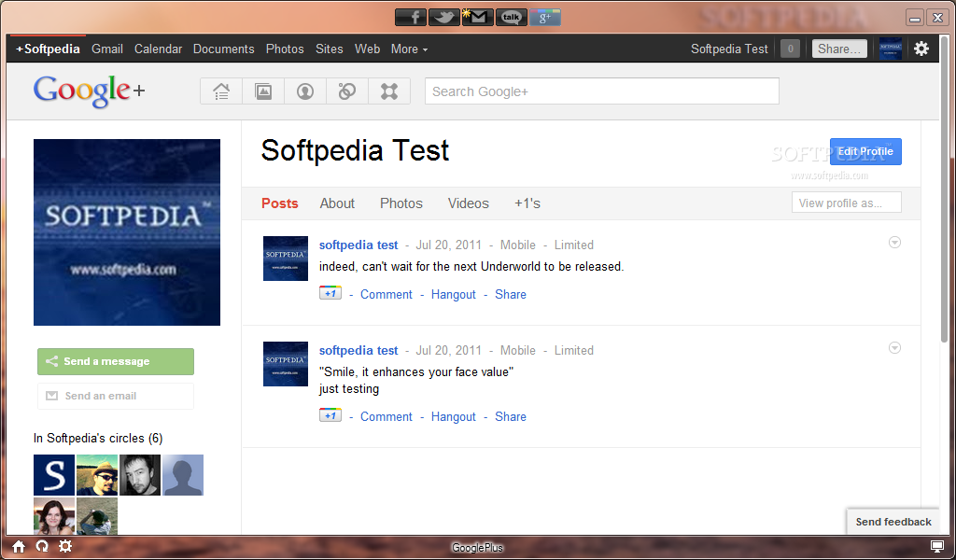Expand the More menu in top bar
956x560 pixels.
(409, 49)
